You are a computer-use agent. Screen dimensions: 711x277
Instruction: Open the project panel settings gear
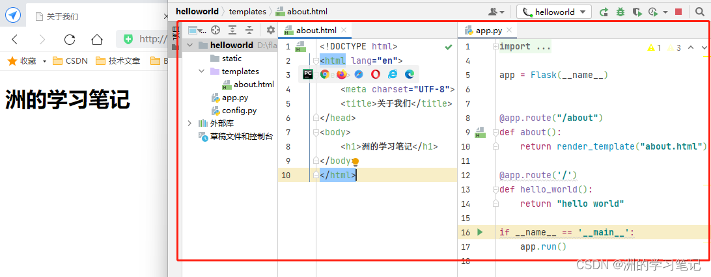[271, 31]
